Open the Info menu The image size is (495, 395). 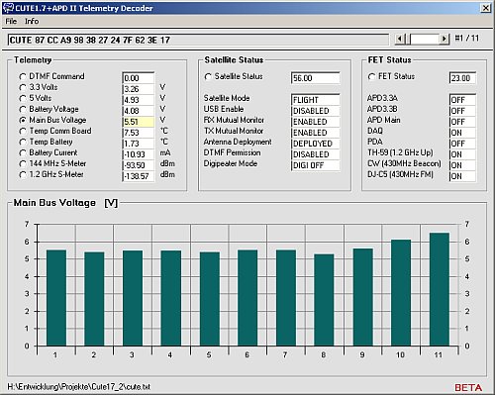(32, 21)
